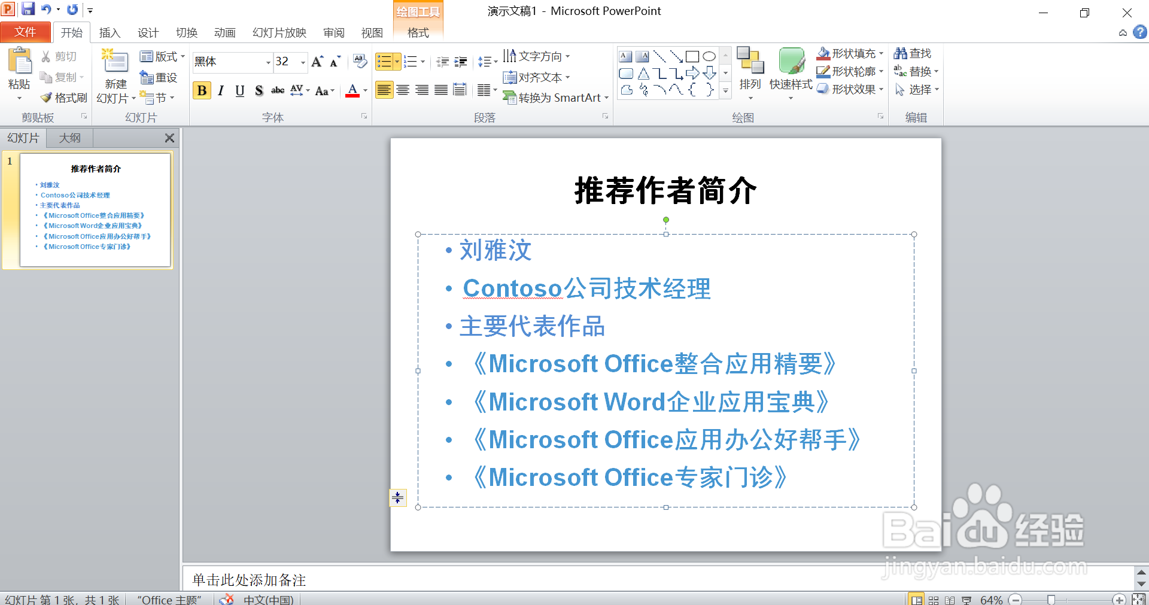The width and height of the screenshot is (1149, 605).
Task: Toggle Strikethrough (abc) formatting
Action: (278, 90)
